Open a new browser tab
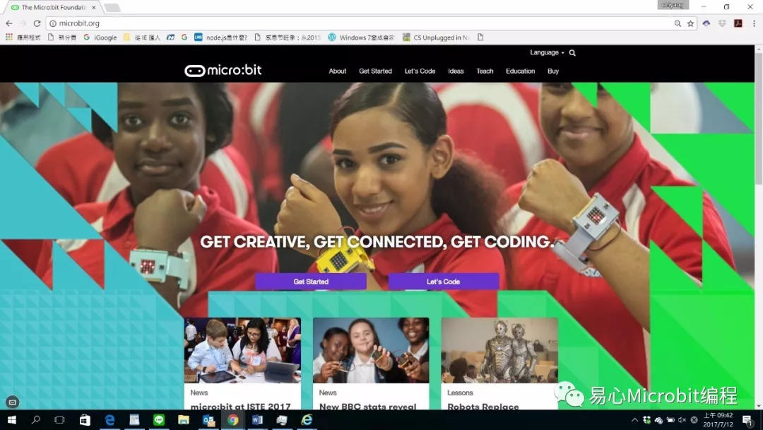The width and height of the screenshot is (763, 430). click(x=112, y=7)
